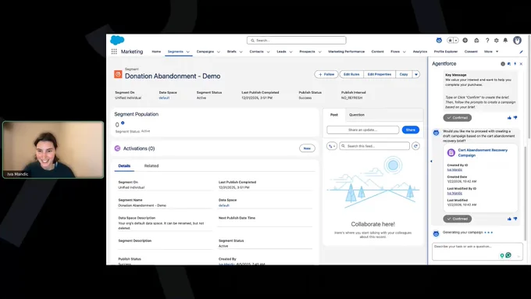Image resolution: width=531 pixels, height=299 pixels.
Task: Refresh the Chatter feed
Action: coord(415,146)
